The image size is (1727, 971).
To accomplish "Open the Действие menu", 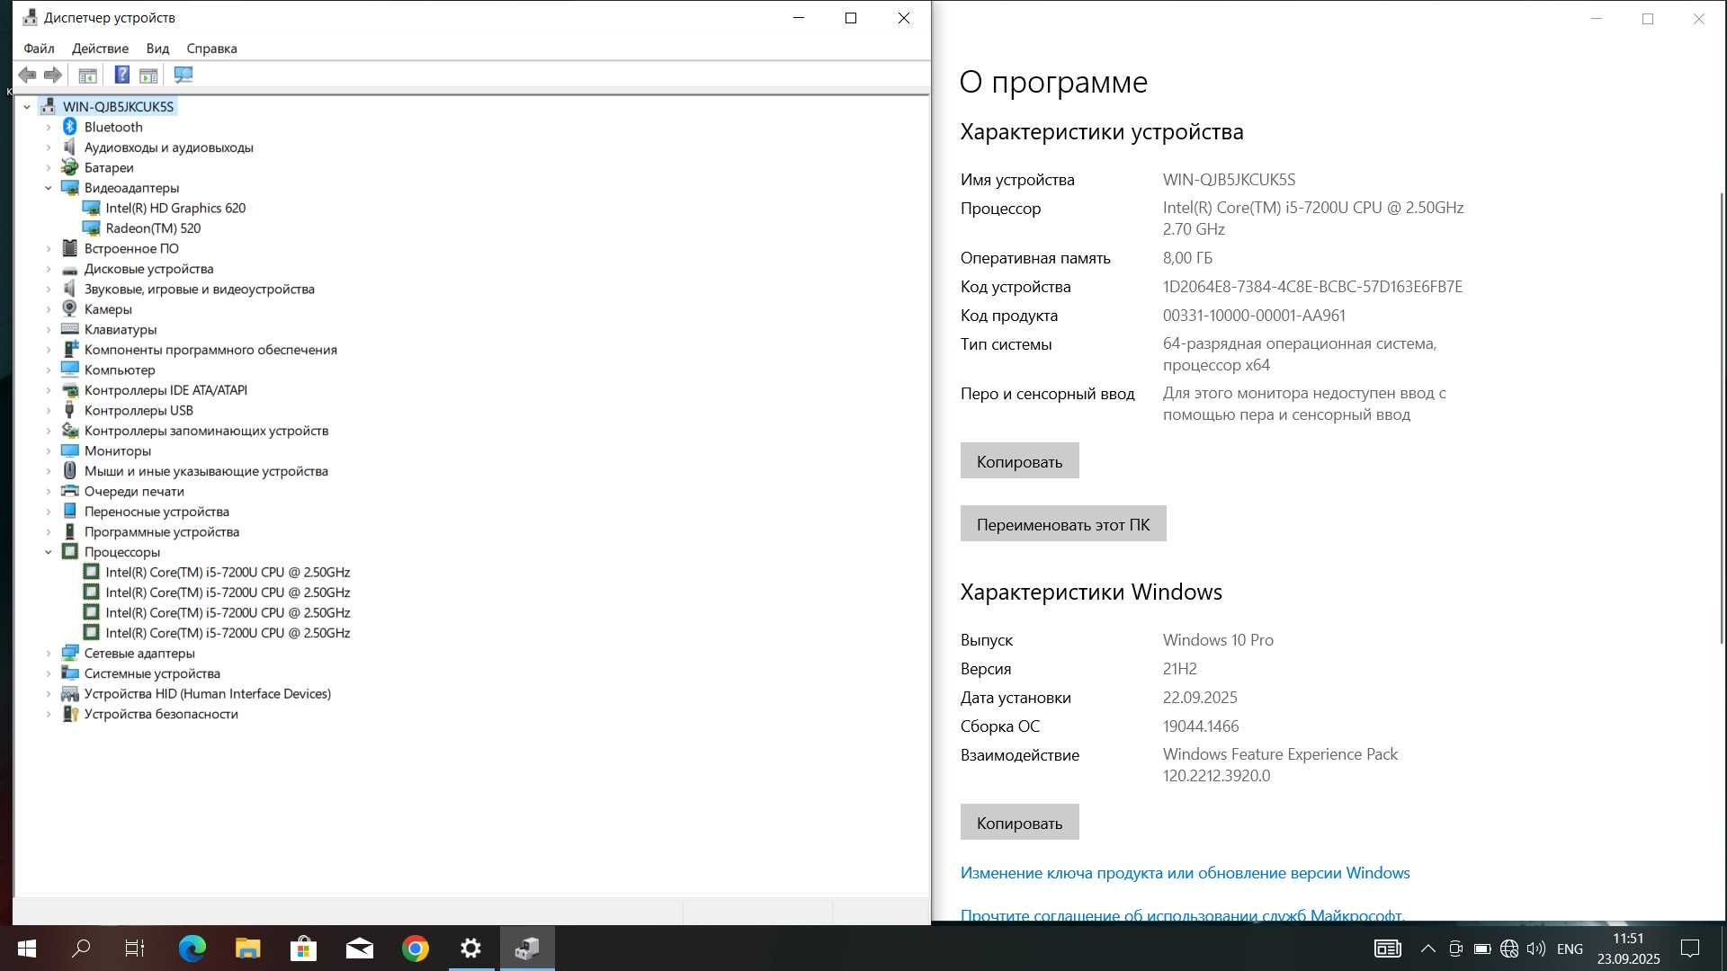I will pos(100,49).
